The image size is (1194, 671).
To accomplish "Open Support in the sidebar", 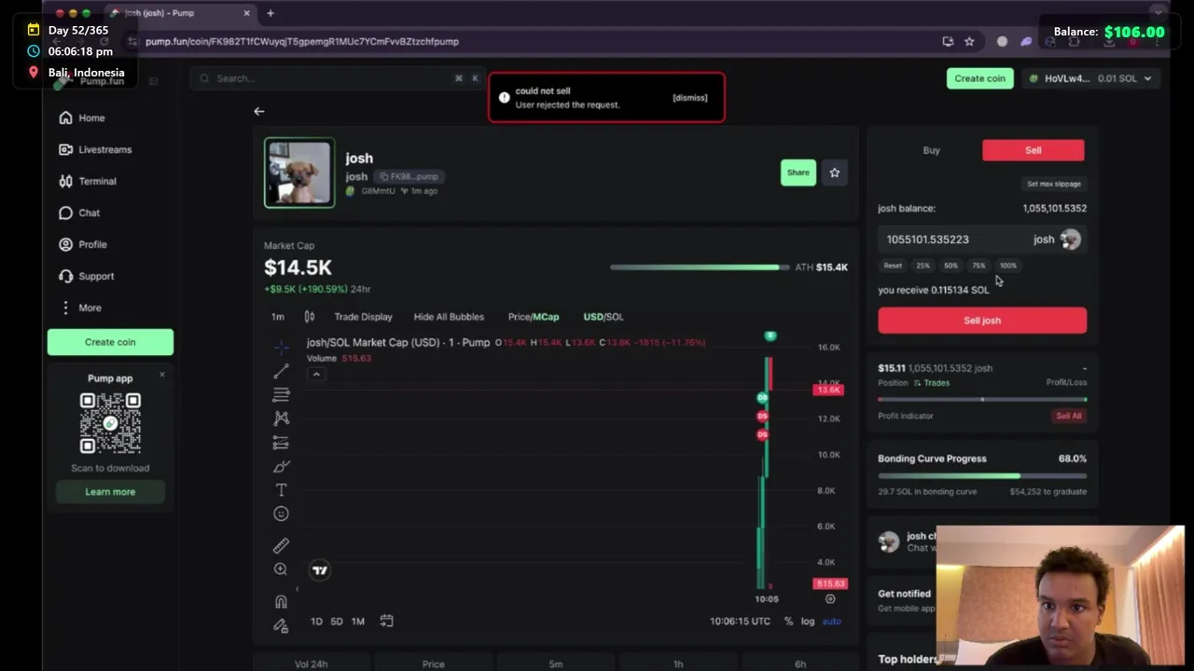I will 87,277.
